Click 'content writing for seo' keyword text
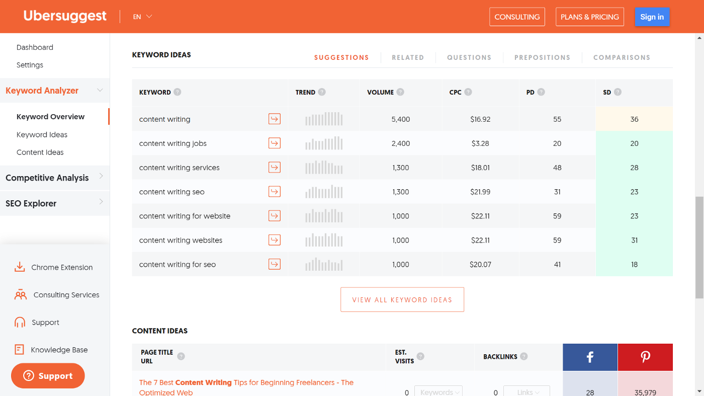 coord(178,264)
